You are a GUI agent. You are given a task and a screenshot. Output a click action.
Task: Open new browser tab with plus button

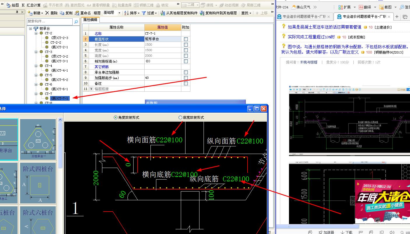pos(397,17)
